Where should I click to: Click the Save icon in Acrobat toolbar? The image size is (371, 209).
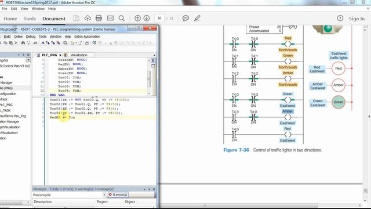76,18
